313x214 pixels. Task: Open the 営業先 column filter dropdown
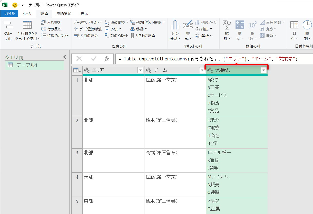[x=263, y=70]
